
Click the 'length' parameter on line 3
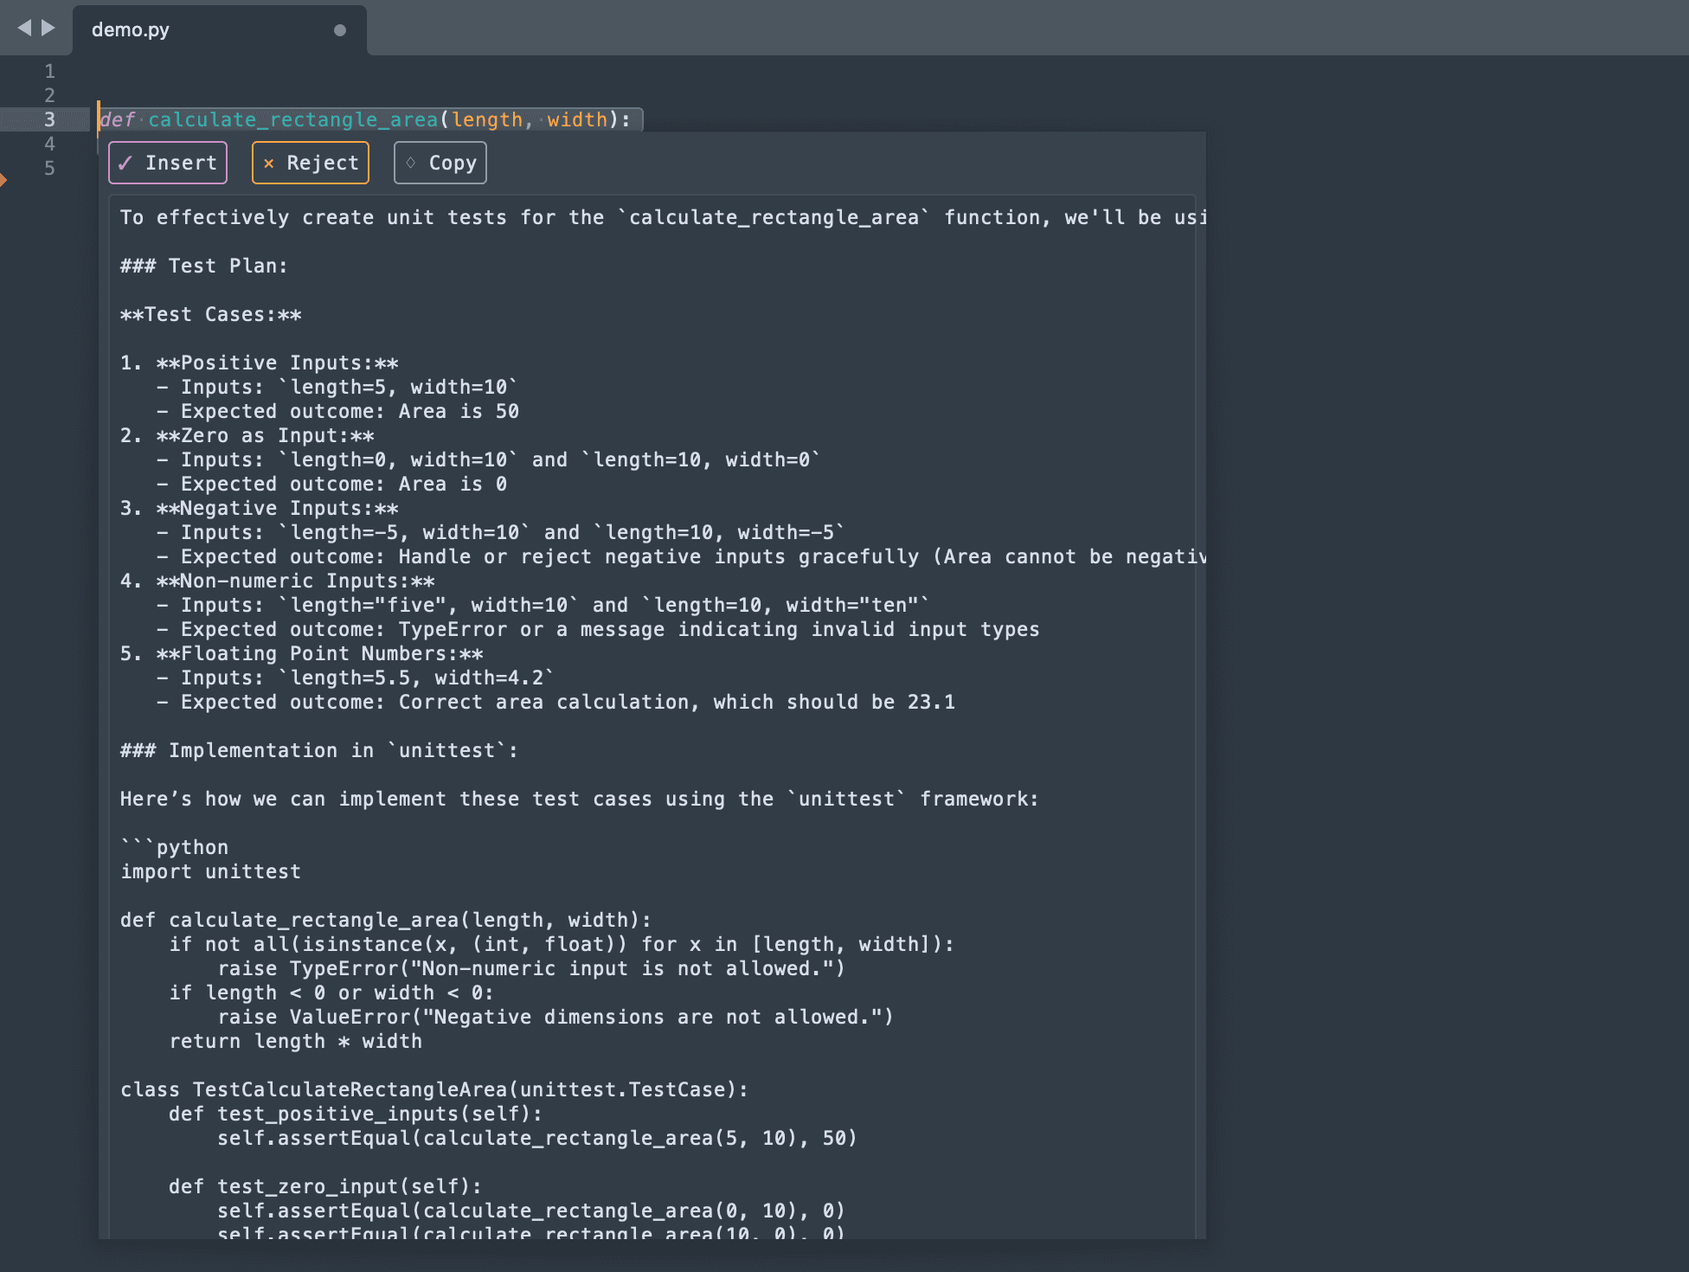(487, 119)
